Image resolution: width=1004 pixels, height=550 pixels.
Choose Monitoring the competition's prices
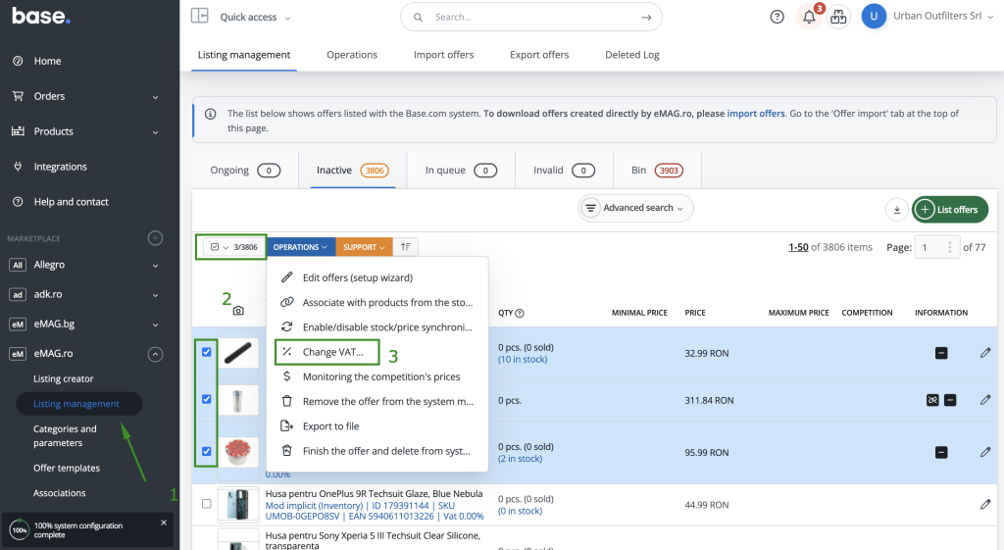[x=381, y=376]
